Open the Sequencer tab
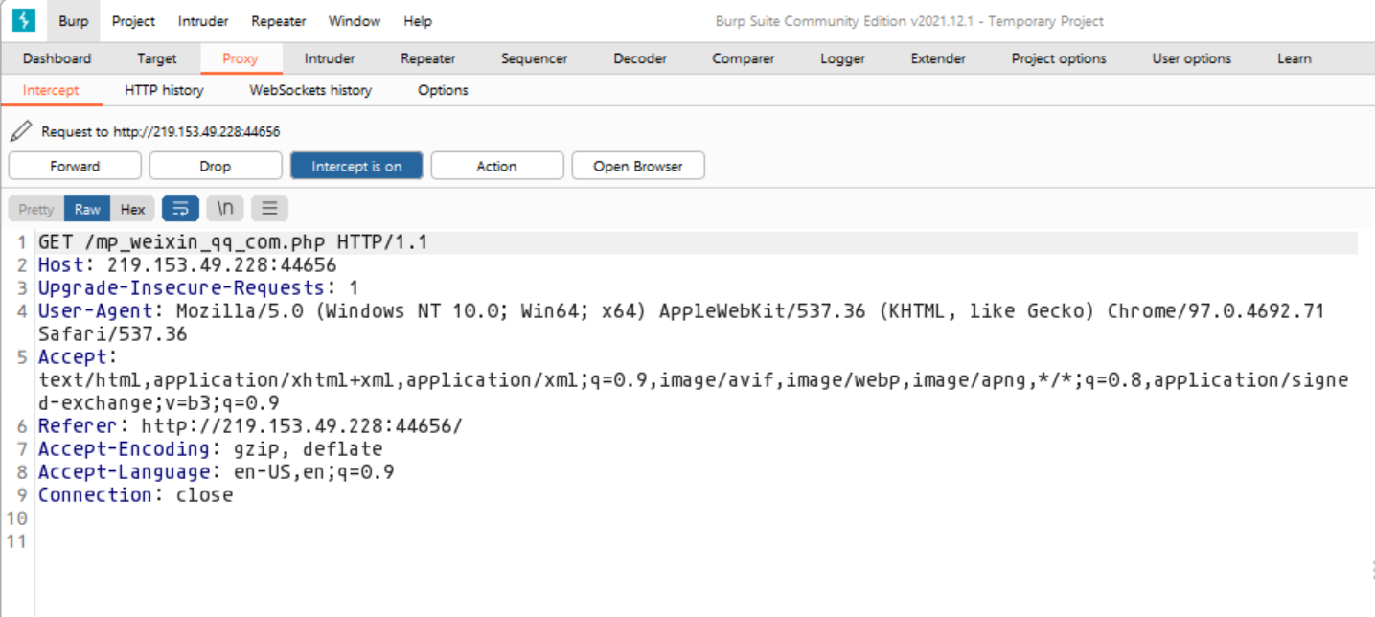The height and width of the screenshot is (617, 1375). 534,58
